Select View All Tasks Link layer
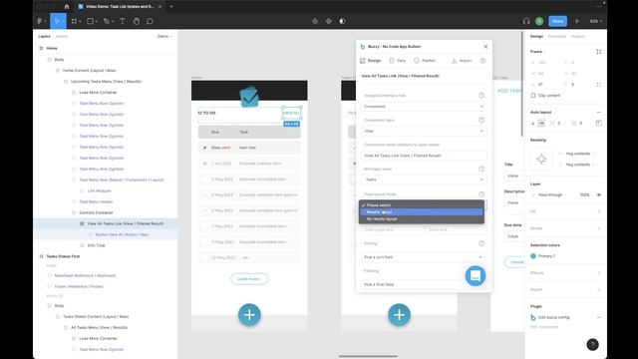 [x=126, y=223]
